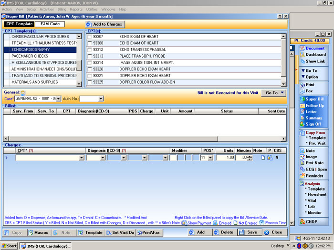Click the Fax icon in sidebar
The width and height of the screenshot is (334, 250).
[x=302, y=91]
